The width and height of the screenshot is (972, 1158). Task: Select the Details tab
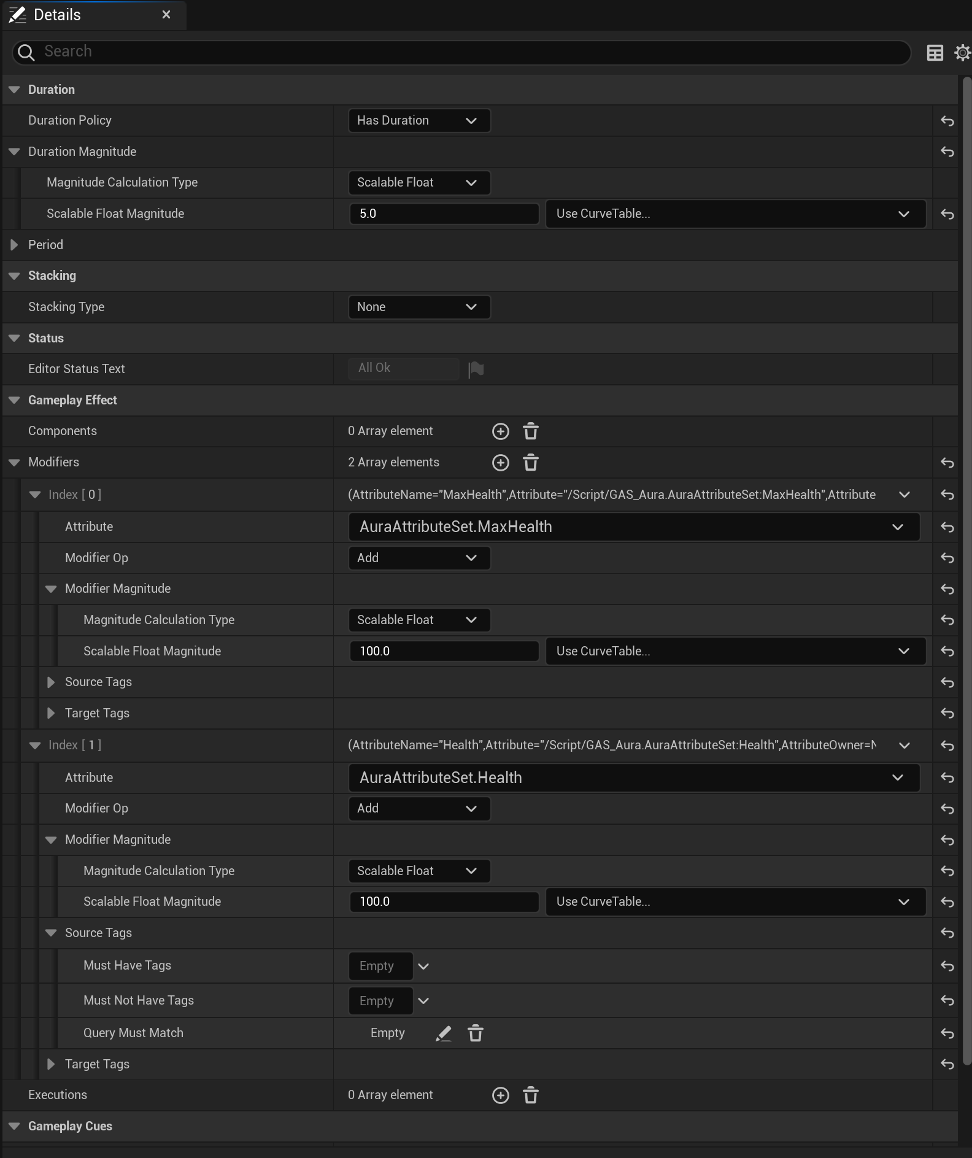[57, 15]
